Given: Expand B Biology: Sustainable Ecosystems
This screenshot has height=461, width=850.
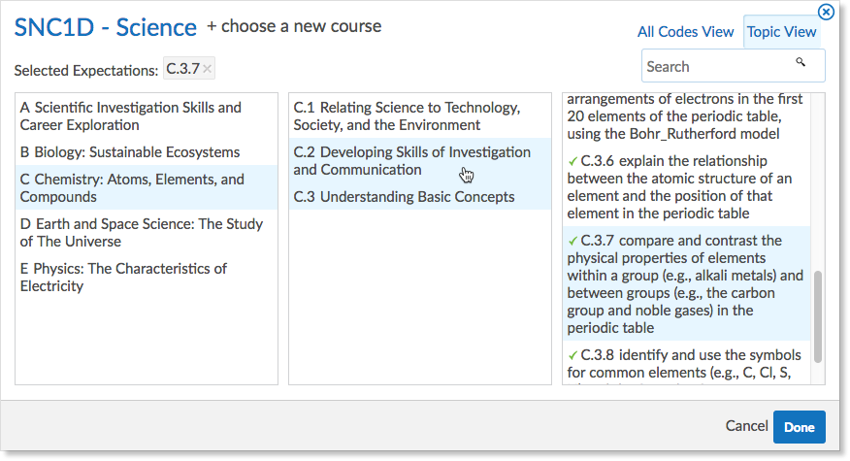Looking at the screenshot, I should (147, 151).
